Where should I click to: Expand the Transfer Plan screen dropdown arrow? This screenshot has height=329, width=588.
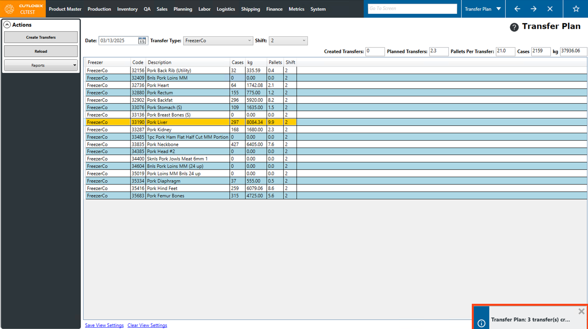(498, 9)
